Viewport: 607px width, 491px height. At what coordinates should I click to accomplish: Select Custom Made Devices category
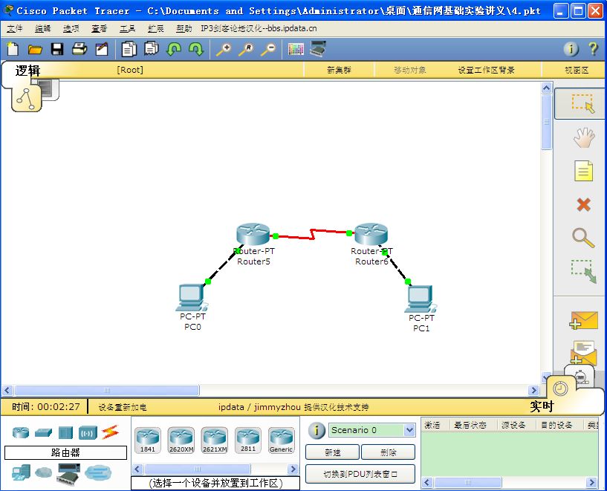click(68, 473)
